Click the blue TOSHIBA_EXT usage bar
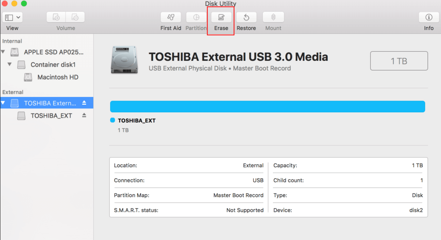 [267, 106]
